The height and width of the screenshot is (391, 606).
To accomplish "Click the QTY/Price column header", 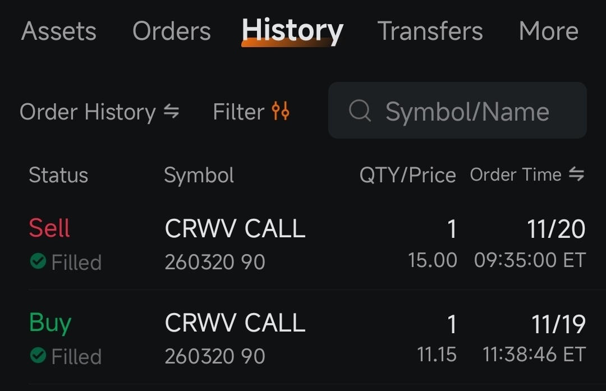I will pos(408,175).
